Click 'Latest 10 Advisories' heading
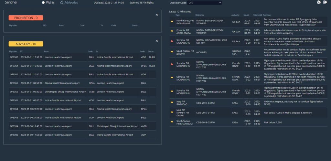Screen dimensions: 331x161 (x=180, y=12)
